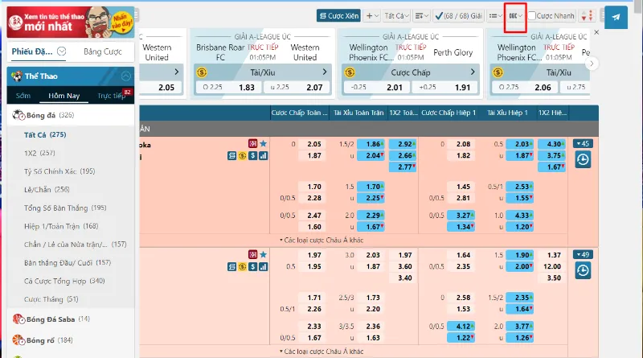
Task: Click the paper plane send icon
Action: pyautogui.click(x=616, y=17)
